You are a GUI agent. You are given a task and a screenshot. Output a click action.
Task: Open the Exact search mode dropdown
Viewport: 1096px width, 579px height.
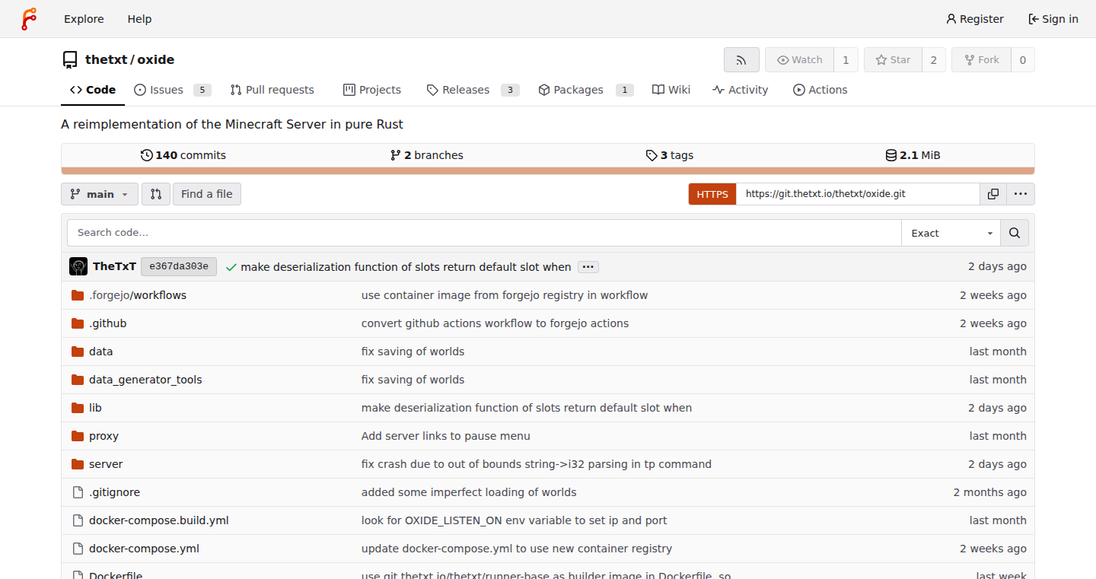tap(951, 233)
